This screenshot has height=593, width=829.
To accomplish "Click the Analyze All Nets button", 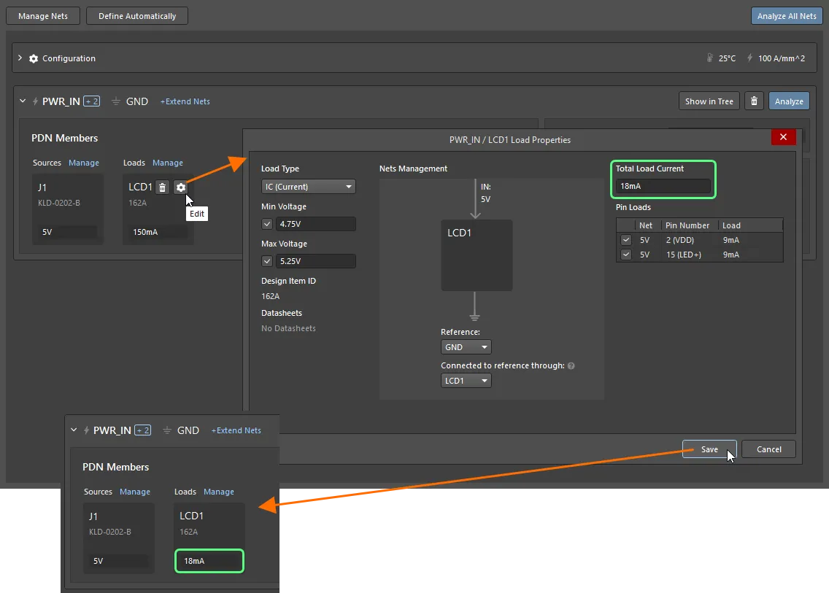I will tap(787, 16).
